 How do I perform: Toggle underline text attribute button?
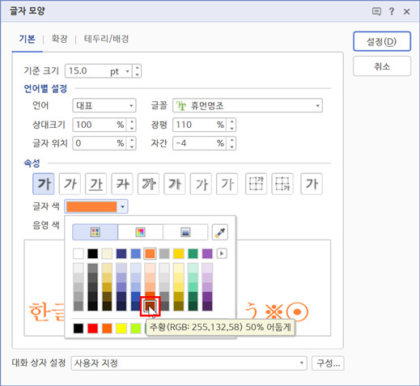[x=95, y=184]
